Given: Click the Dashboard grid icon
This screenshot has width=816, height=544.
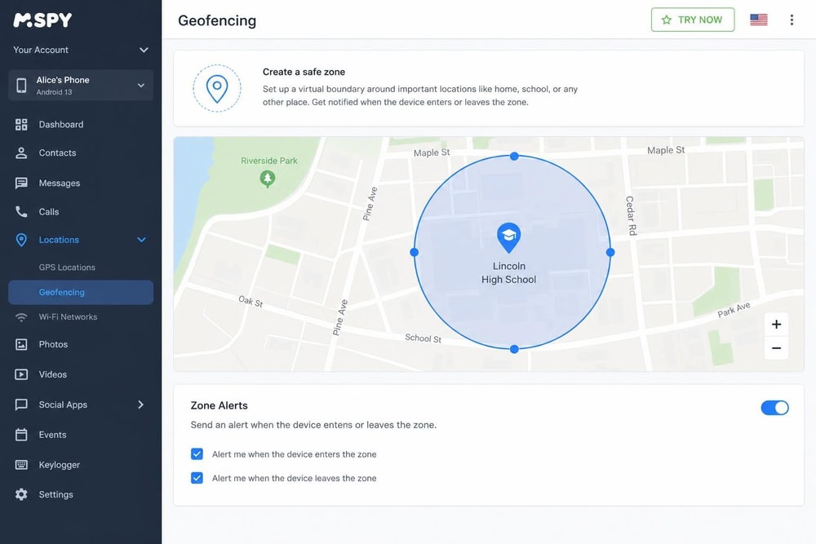Looking at the screenshot, I should pos(21,124).
